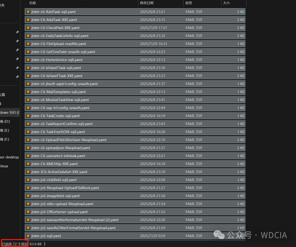Click the 已选择 72 个项目 status text
This screenshot has width=296, height=247.
pyautogui.click(x=15, y=244)
